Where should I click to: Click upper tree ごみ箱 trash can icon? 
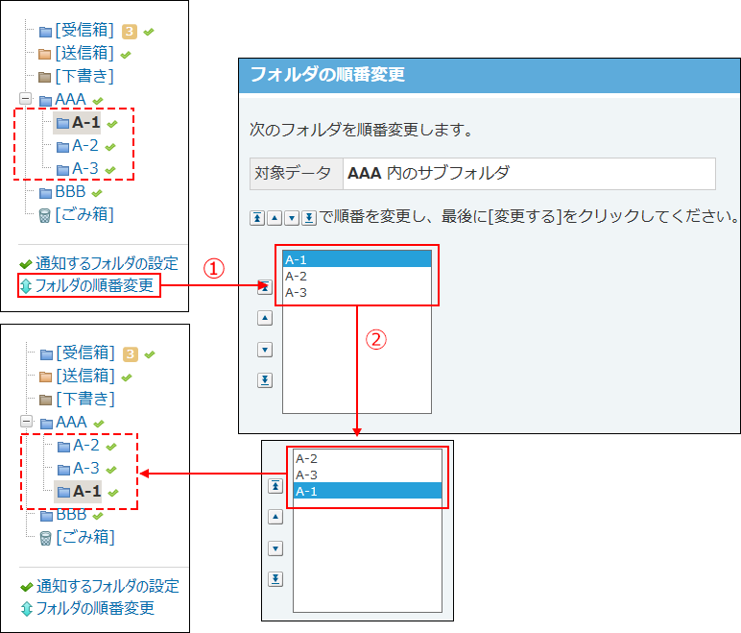click(x=44, y=216)
